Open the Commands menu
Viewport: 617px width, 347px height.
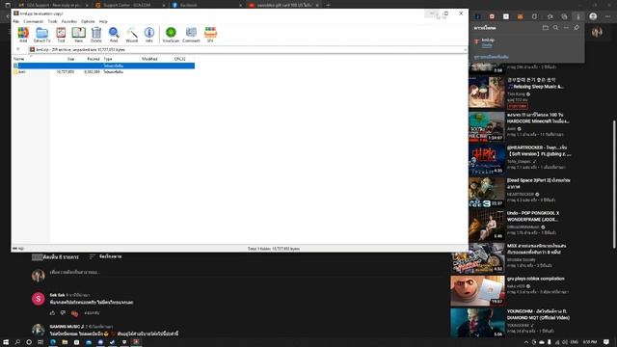click(x=33, y=21)
